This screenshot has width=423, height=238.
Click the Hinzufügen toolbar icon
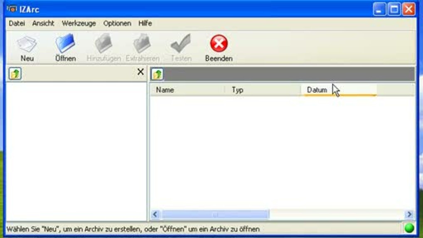[x=103, y=43]
